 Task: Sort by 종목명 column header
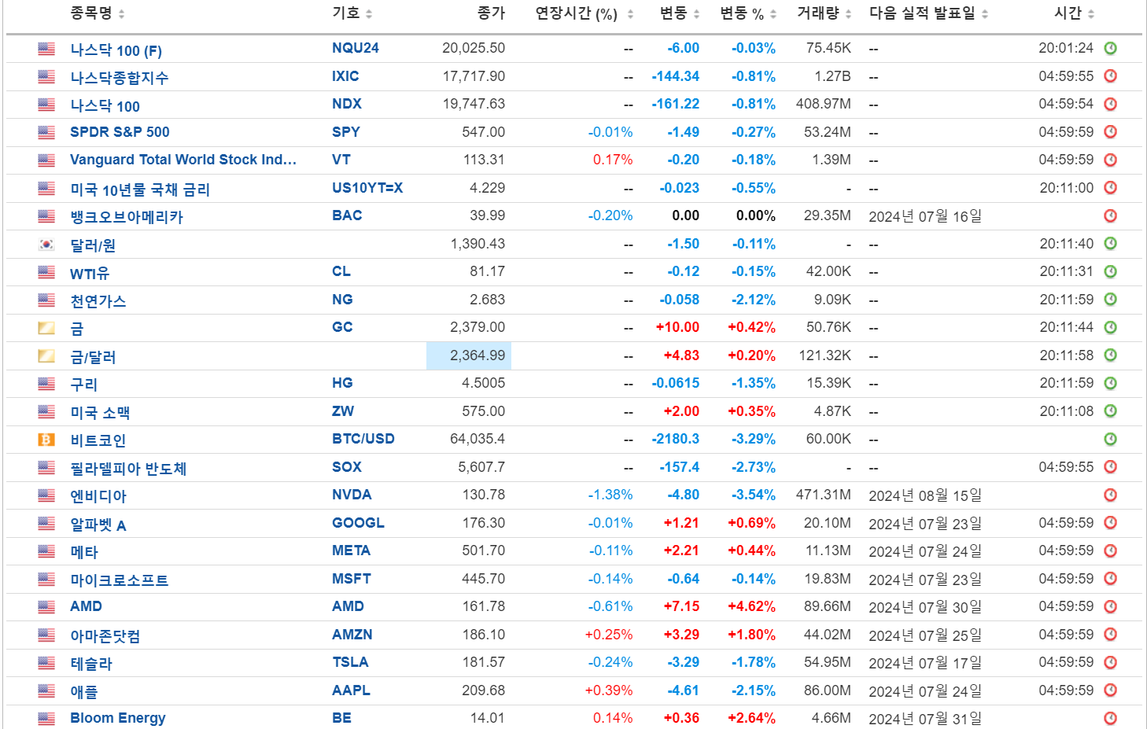tap(97, 13)
